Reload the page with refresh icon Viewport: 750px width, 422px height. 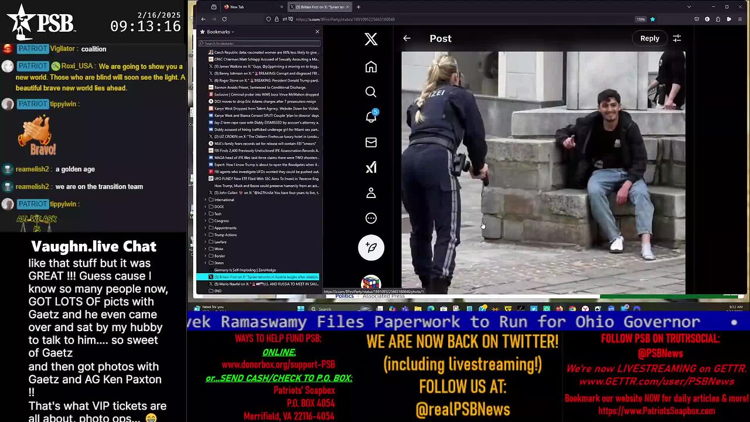coord(224,19)
